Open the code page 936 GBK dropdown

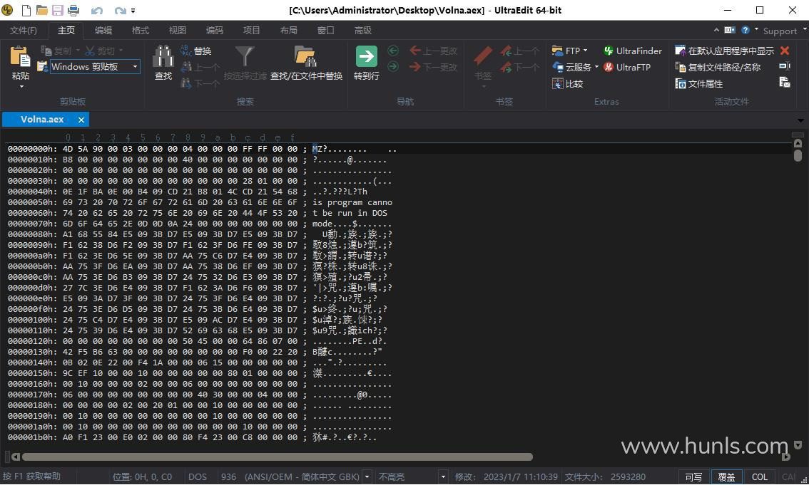367,476
